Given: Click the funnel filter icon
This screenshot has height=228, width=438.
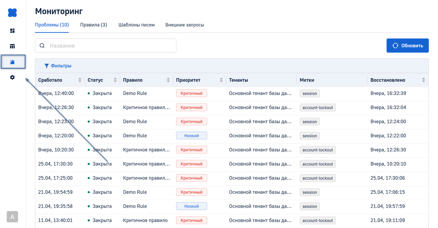Looking at the screenshot, I should pos(47,66).
